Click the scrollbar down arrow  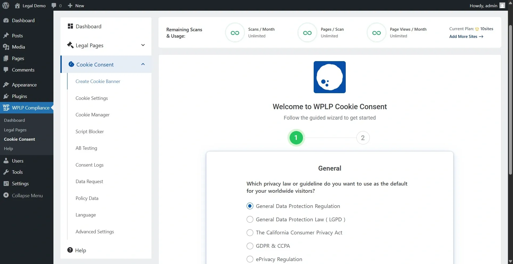tap(510, 261)
